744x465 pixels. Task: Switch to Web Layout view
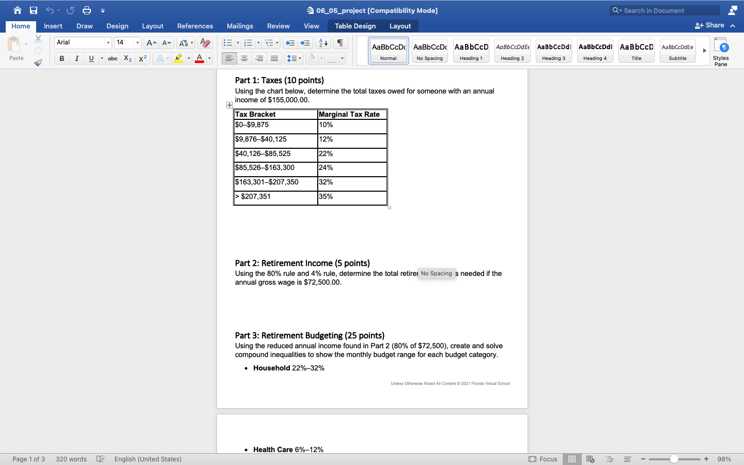[x=591, y=459]
